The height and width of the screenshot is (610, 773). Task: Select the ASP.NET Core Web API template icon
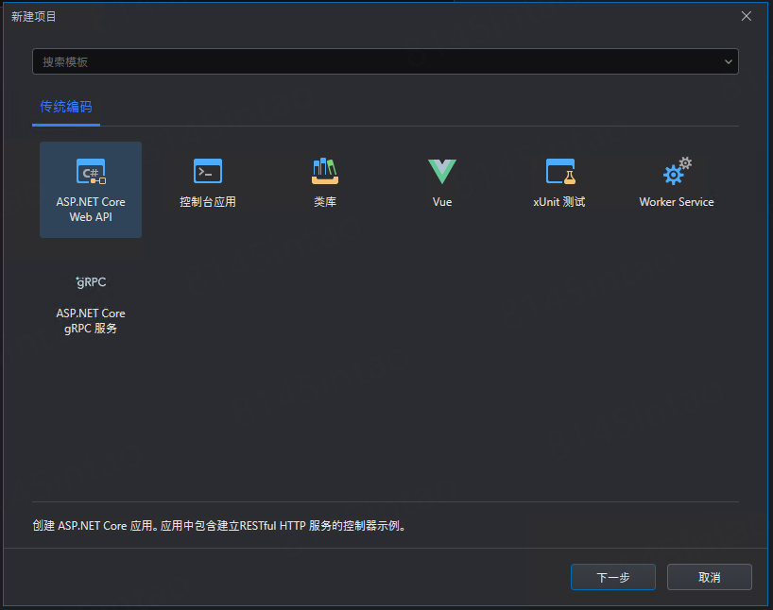91,171
